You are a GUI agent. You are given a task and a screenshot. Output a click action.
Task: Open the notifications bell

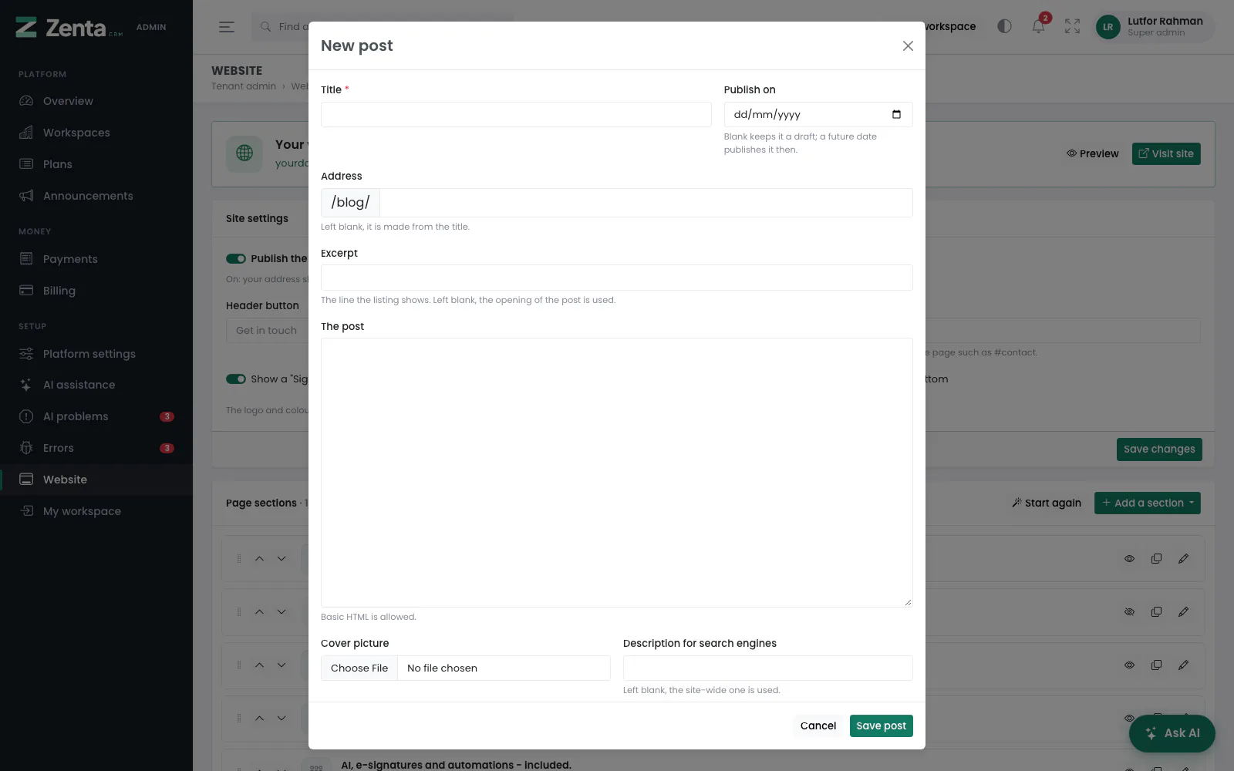(1039, 26)
